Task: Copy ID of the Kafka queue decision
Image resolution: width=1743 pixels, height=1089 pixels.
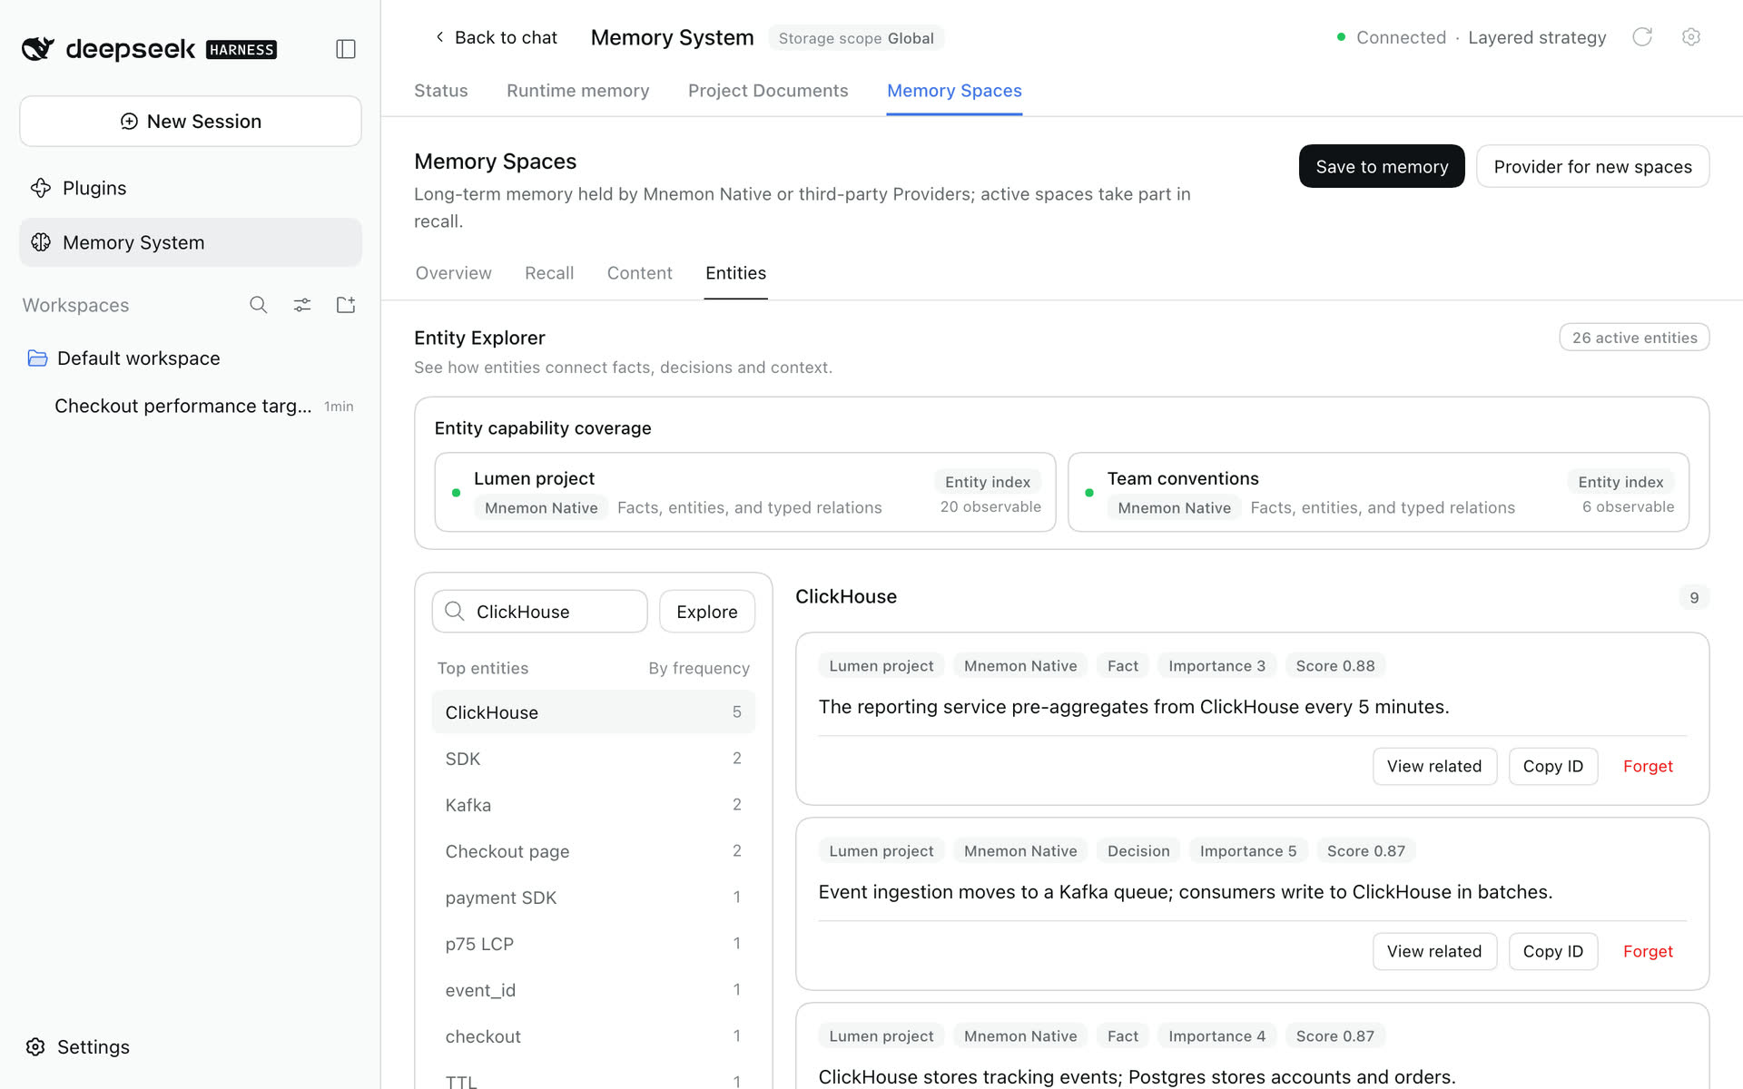Action: coord(1553,951)
